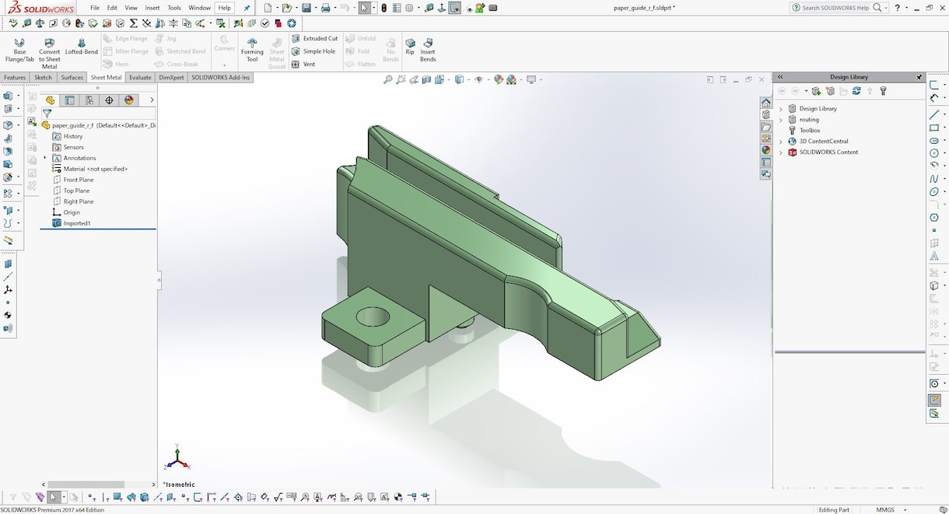Open File Explorer tab in task pane
Image resolution: width=949 pixels, height=514 pixels.
766,127
